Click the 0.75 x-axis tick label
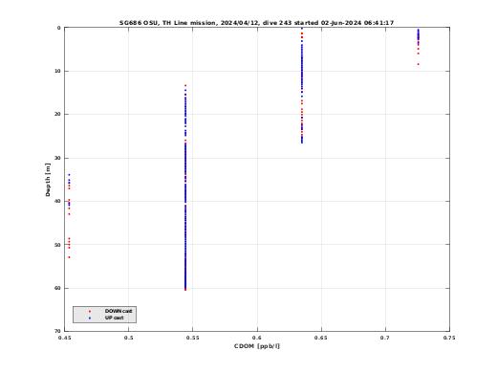 [x=449, y=338]
